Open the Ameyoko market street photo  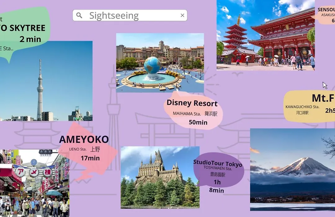pos(34,183)
